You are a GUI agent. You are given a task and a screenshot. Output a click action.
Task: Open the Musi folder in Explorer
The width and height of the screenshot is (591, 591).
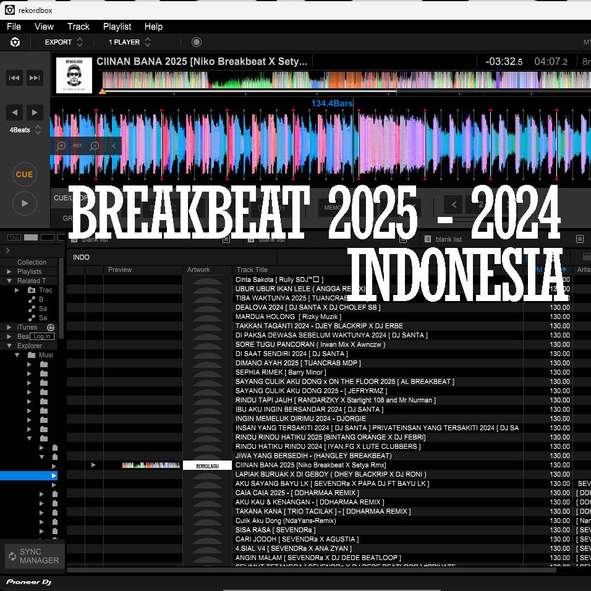40,355
